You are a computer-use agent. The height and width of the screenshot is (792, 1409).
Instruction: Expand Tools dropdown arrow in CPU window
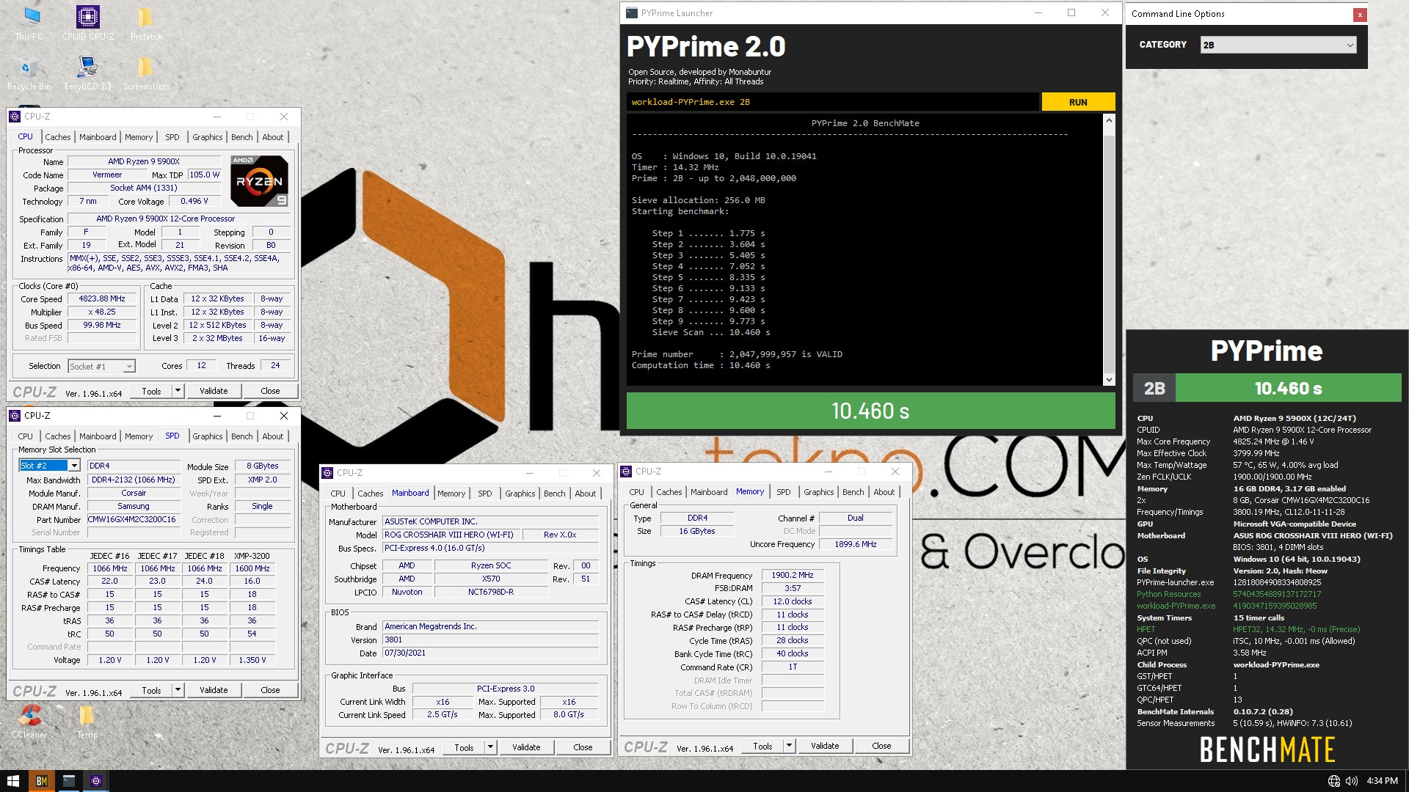coord(178,391)
